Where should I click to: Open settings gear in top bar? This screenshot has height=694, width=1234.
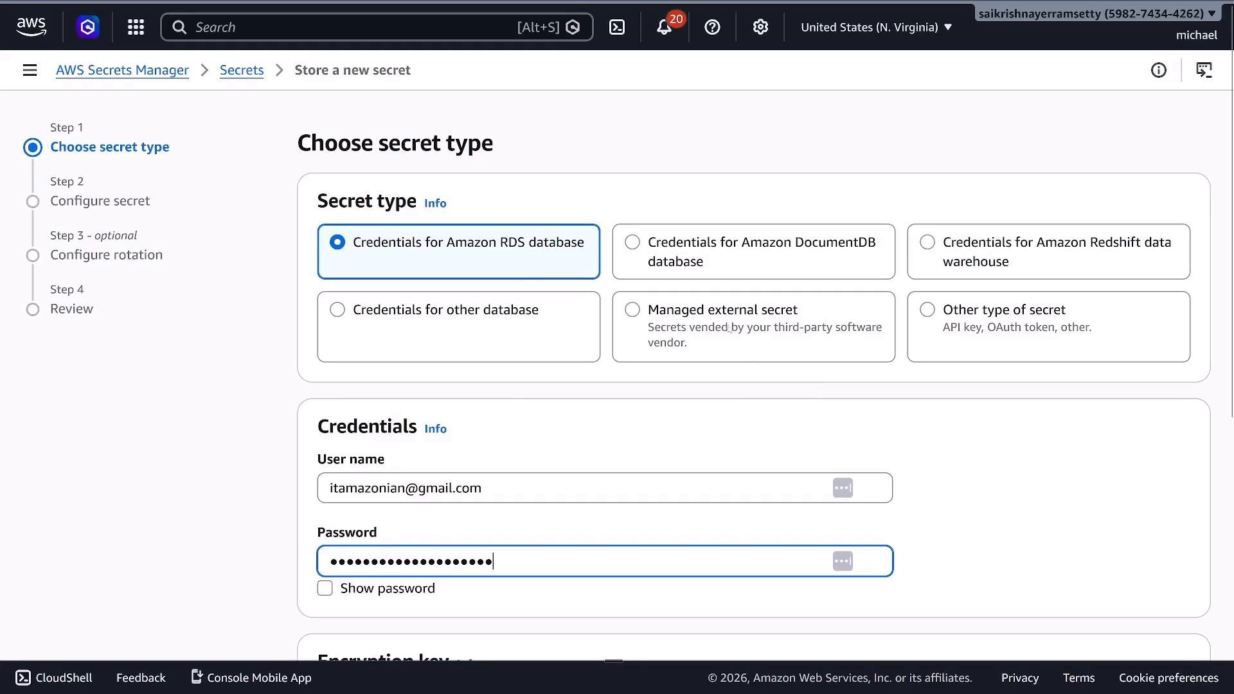(760, 27)
